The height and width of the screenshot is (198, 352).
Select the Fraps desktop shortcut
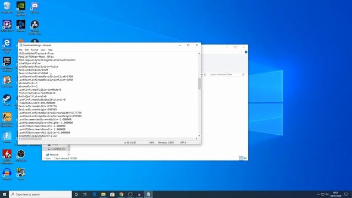tap(21, 174)
